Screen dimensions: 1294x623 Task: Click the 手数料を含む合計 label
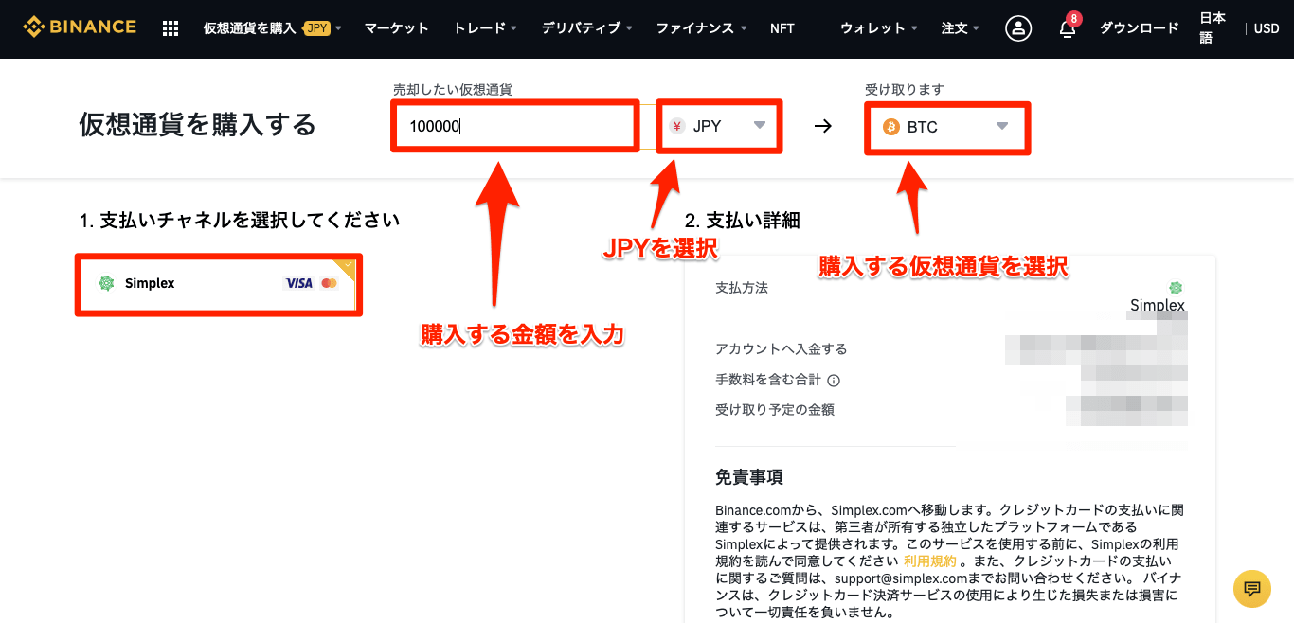[x=768, y=381]
